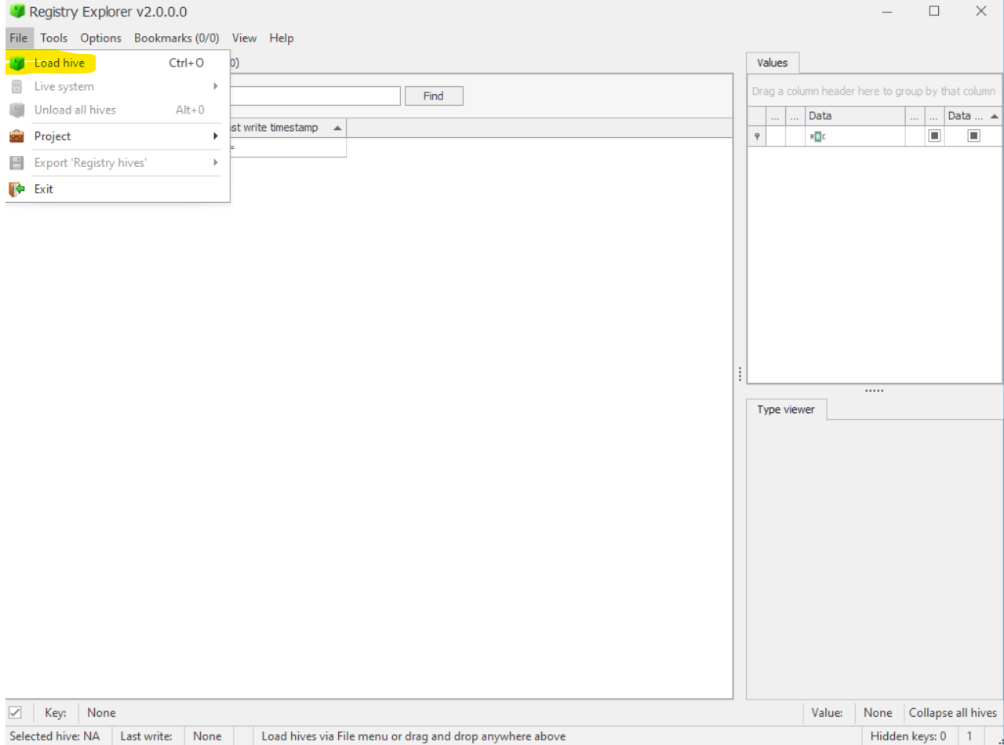Open the Bookmarks (0/0) menu

pos(176,38)
